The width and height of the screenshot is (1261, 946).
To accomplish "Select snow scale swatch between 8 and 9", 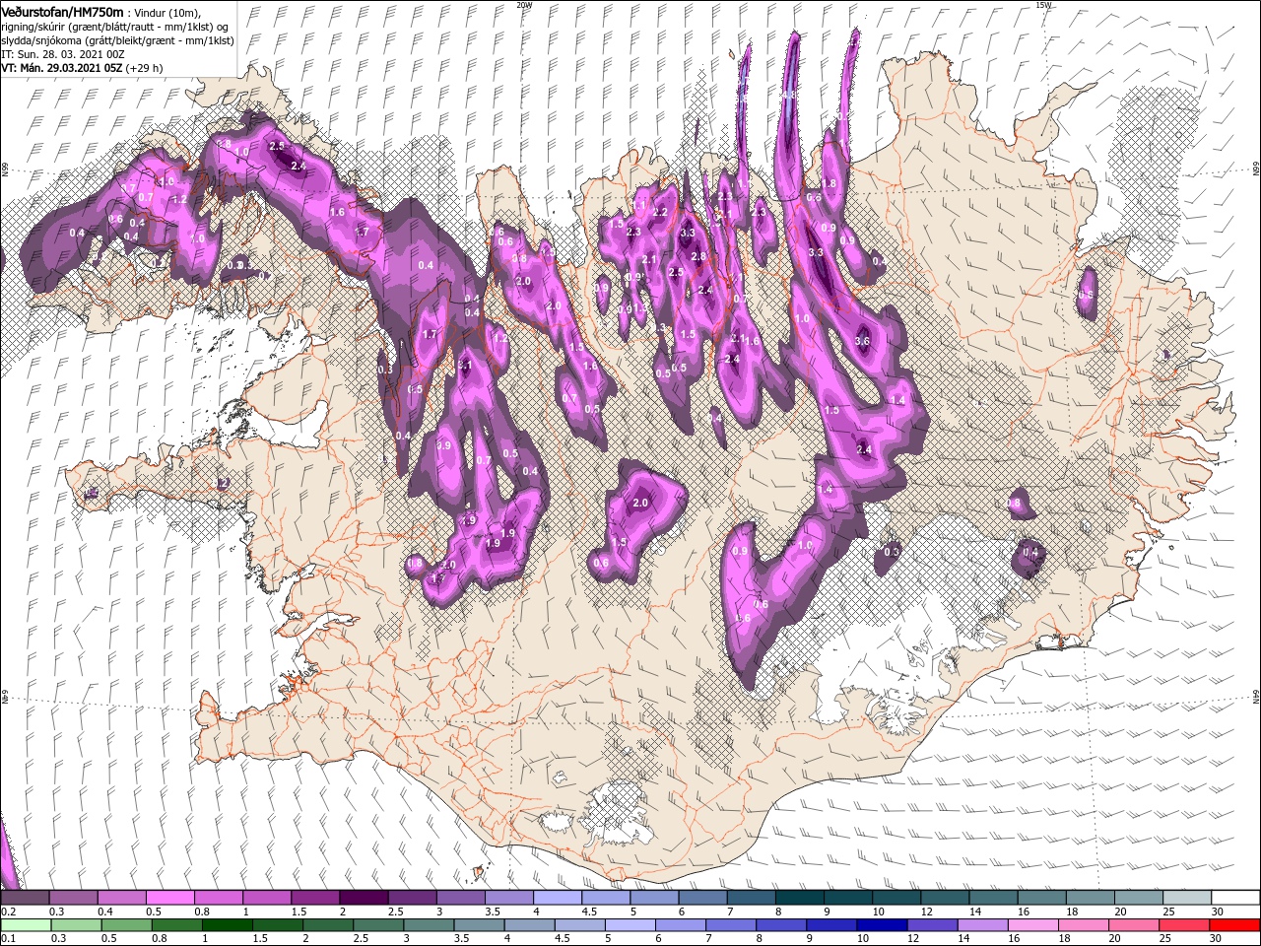I will (800, 897).
